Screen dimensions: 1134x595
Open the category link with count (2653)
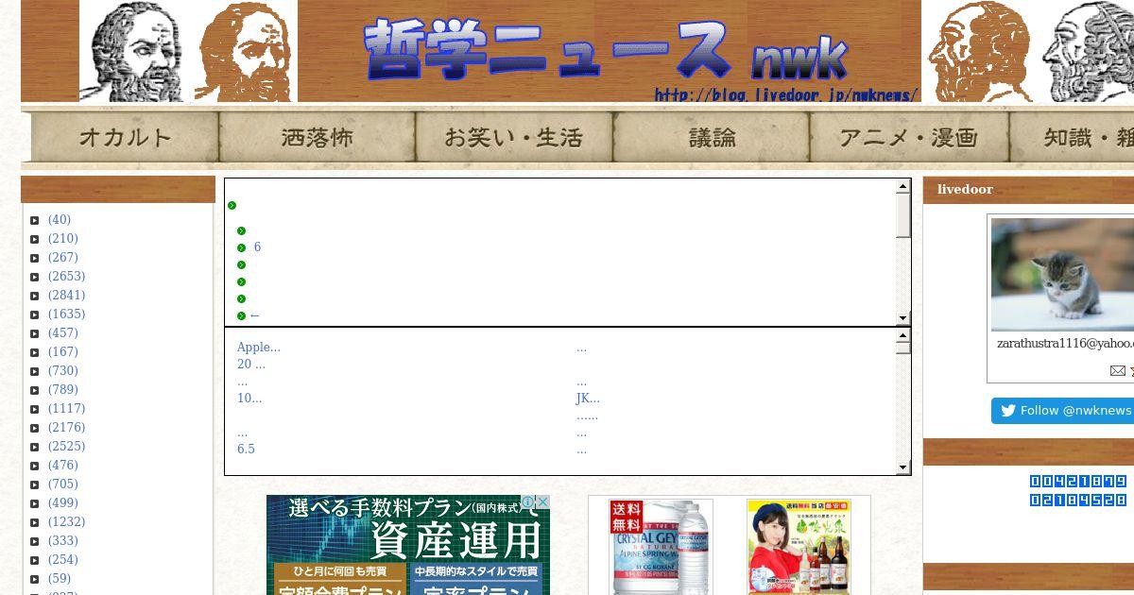tap(67, 277)
